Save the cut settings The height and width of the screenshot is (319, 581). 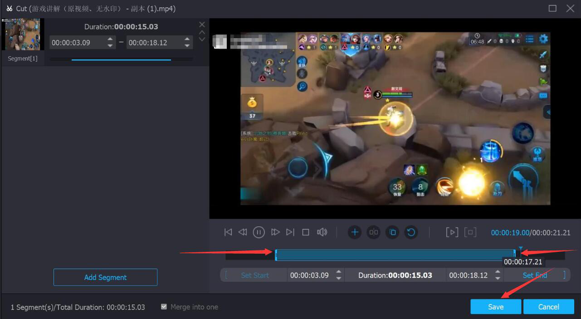(x=496, y=307)
